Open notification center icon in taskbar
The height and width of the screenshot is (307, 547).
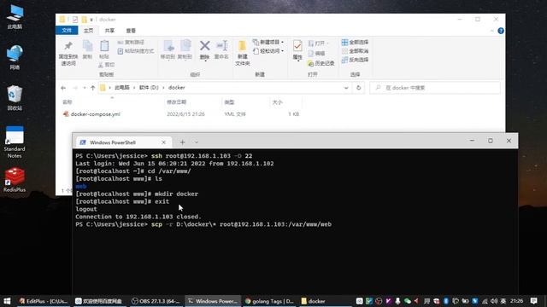533,301
